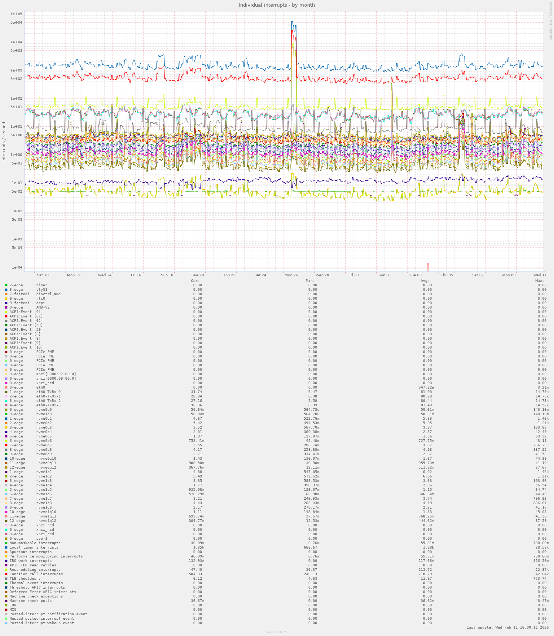Select the 'Non-maskable interrupts' legend label

[35, 543]
